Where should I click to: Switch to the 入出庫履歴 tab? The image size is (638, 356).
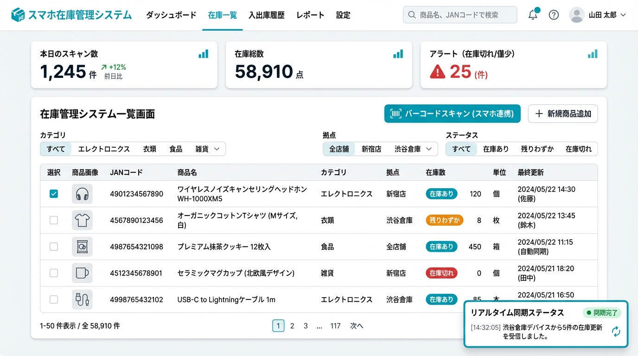(x=266, y=14)
